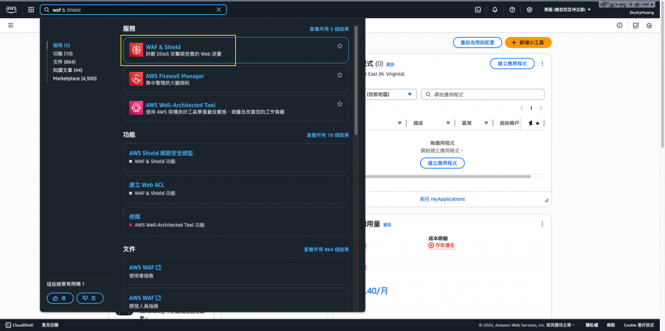The width and height of the screenshot is (665, 331).
Task: Filter results by 服務 (5)
Action: [x=62, y=45]
